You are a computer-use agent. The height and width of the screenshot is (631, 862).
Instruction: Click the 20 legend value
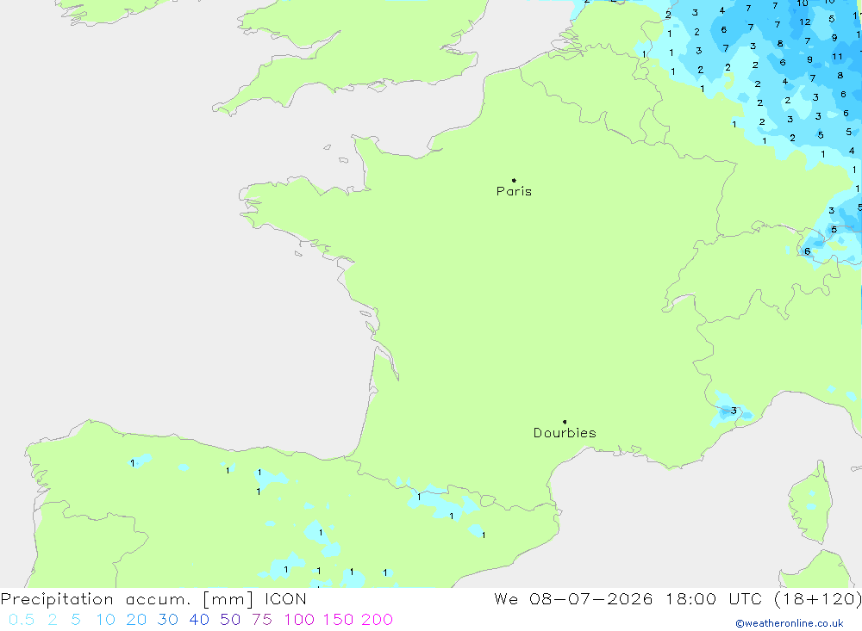(x=136, y=620)
